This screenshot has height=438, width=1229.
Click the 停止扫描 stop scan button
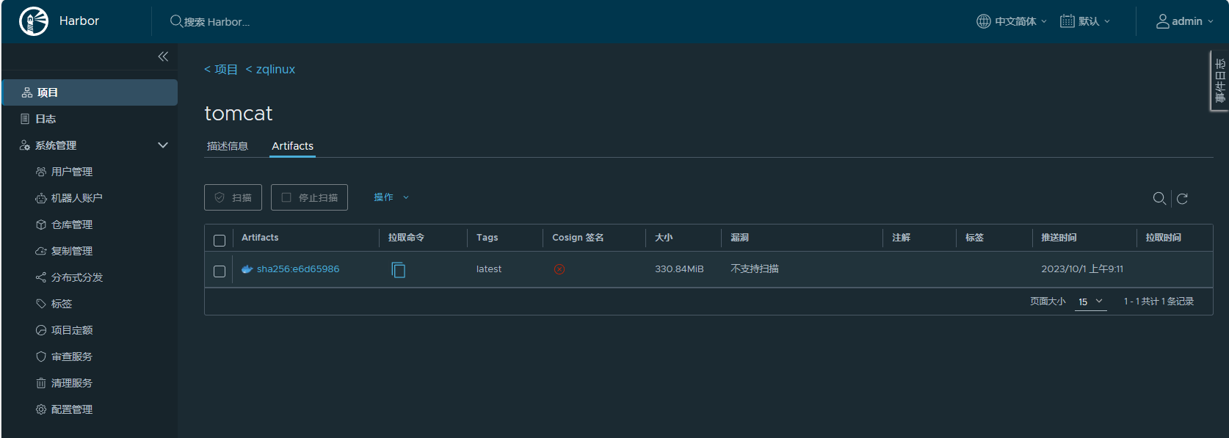[309, 197]
